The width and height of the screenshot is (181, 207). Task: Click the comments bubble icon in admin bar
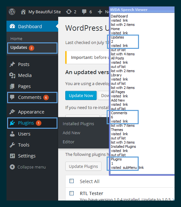click(x=84, y=12)
